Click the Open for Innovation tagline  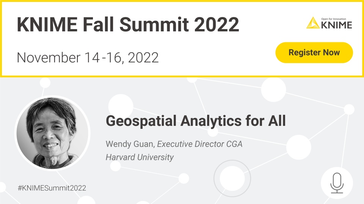(x=334, y=19)
